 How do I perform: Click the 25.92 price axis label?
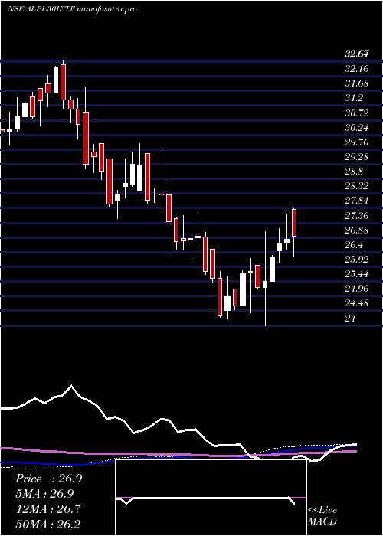(357, 260)
